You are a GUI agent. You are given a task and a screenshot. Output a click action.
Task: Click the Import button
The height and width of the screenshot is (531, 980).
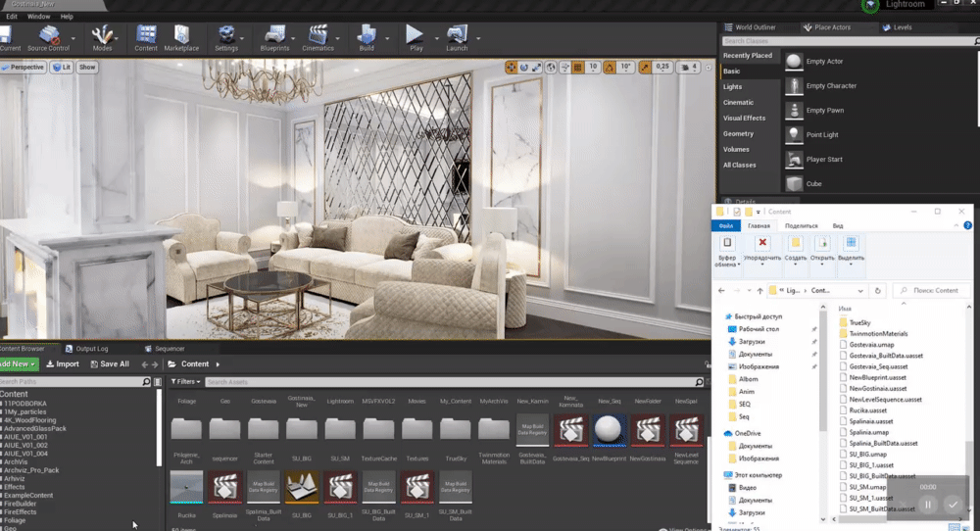click(63, 363)
